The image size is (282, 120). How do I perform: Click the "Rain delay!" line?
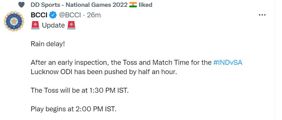coord(48,44)
